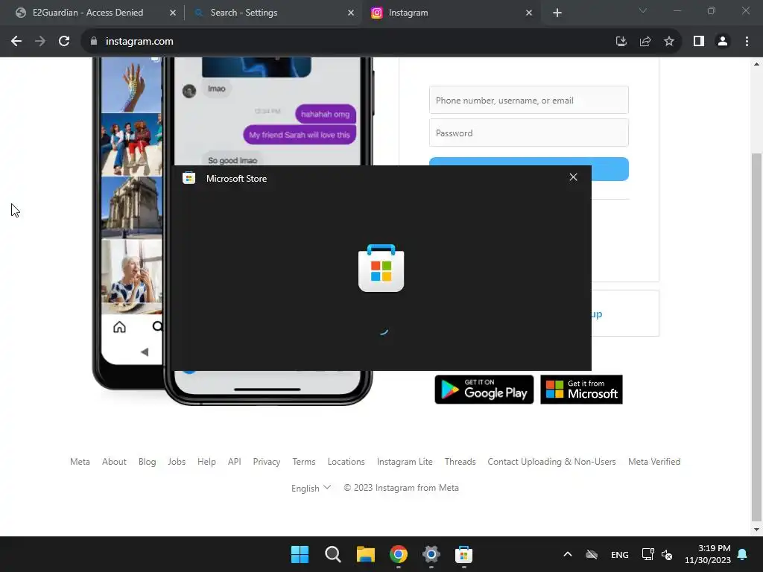The image size is (763, 572).
Task: Open the Chrome profile menu
Action: tap(723, 42)
